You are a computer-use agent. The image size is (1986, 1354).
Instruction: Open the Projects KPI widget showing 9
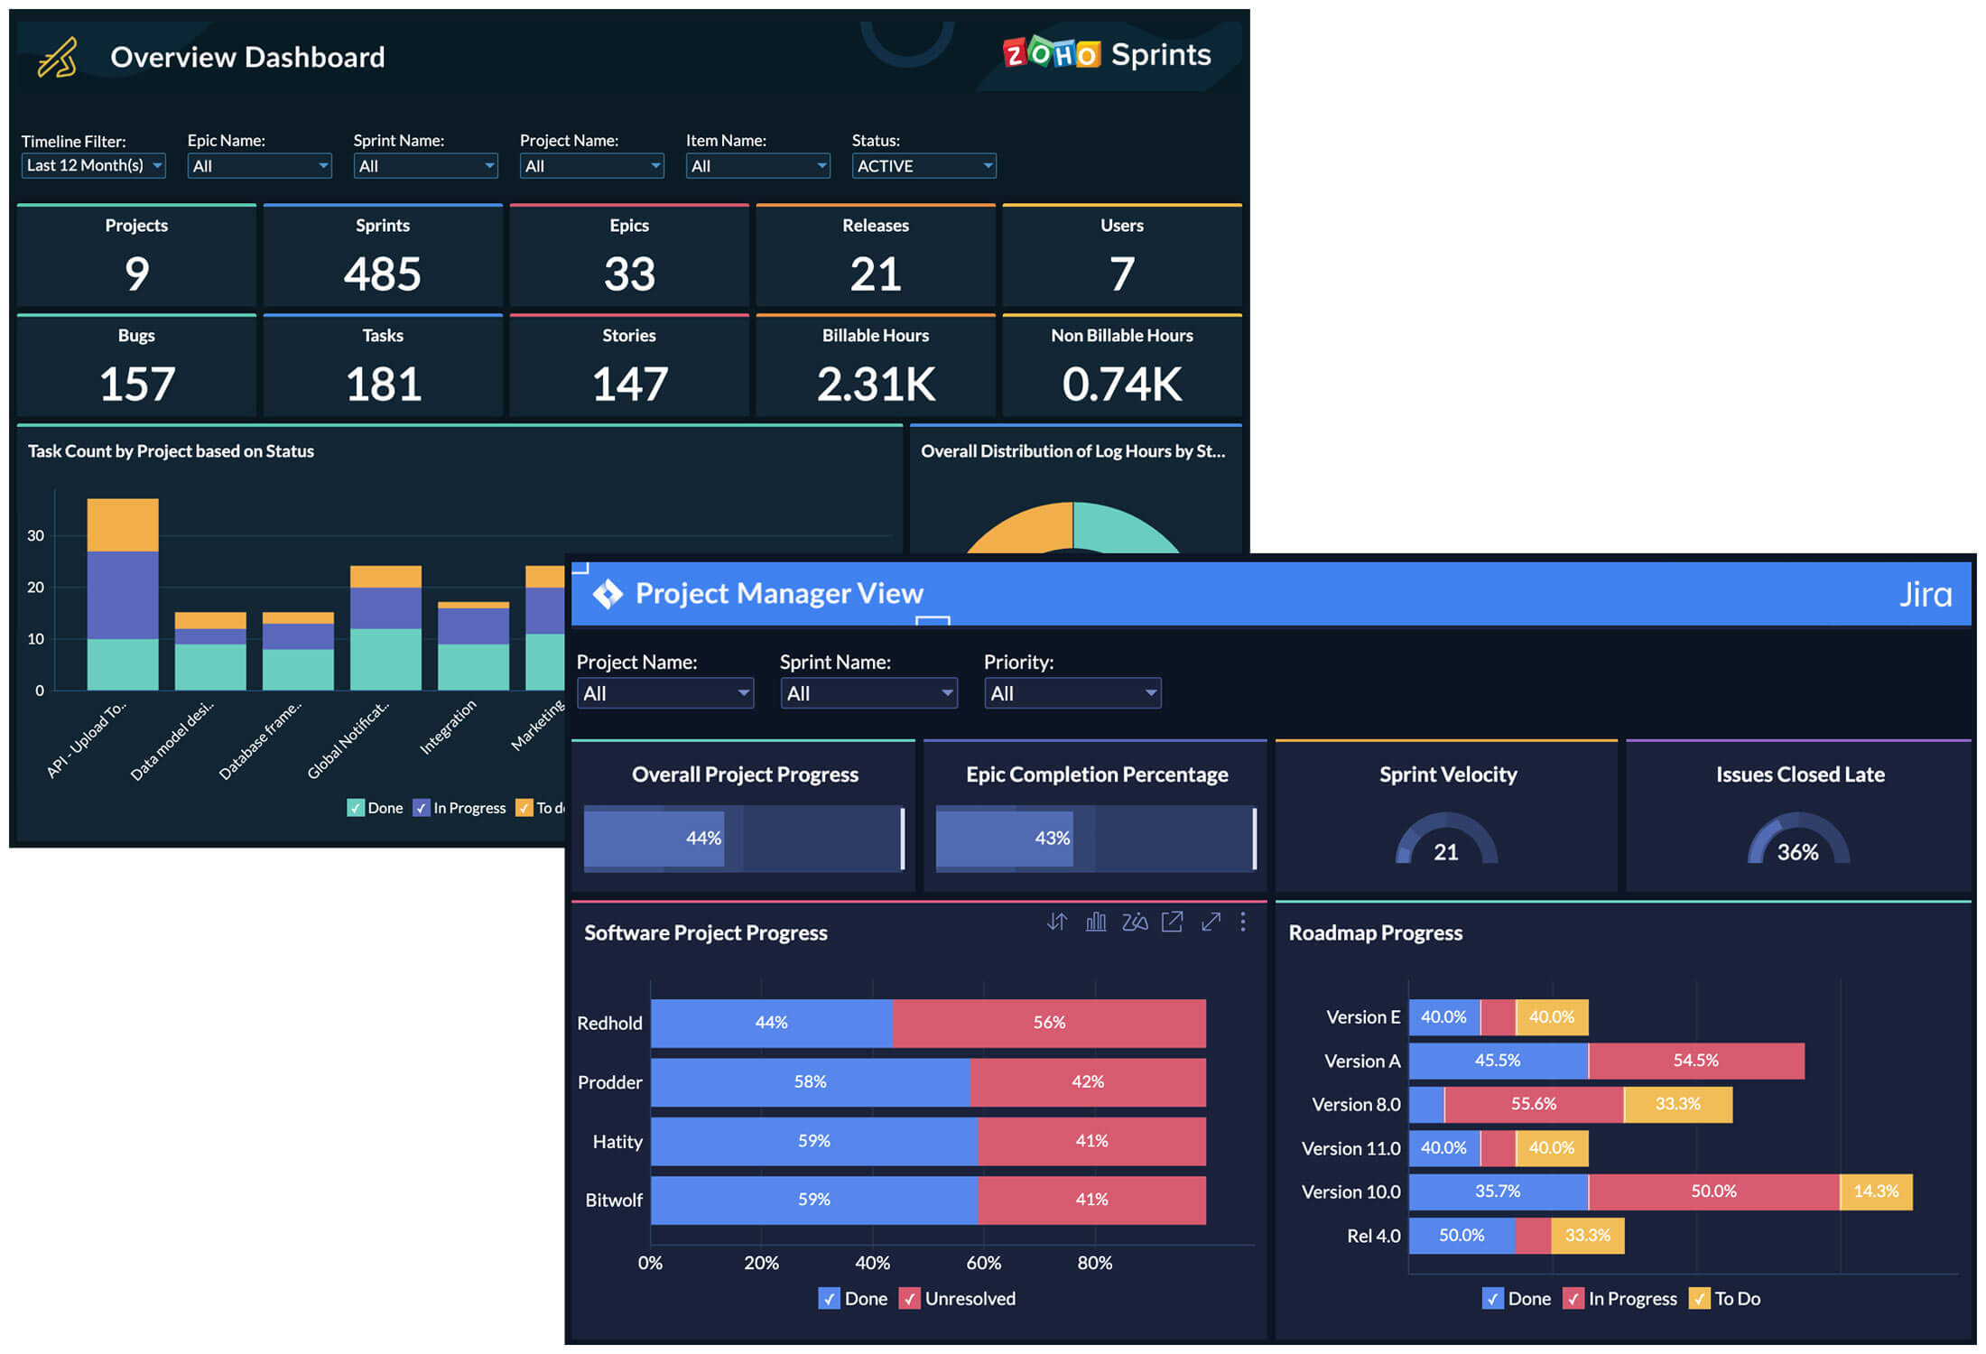coord(135,255)
